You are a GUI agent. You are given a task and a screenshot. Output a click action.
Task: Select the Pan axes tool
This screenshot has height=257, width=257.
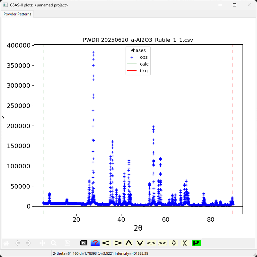click(x=42, y=243)
